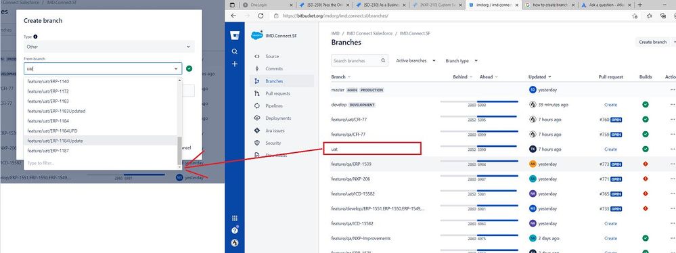Click the browser collections icon

tap(663, 16)
